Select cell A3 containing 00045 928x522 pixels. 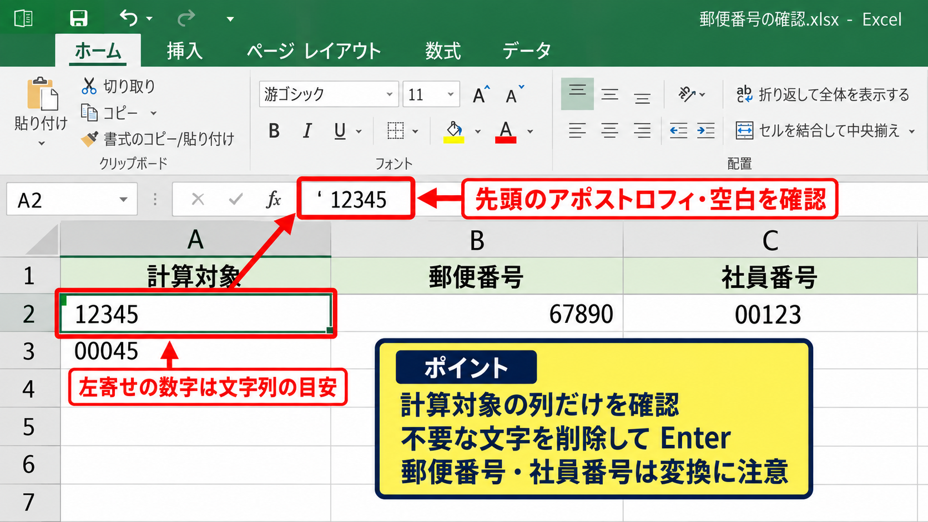[x=195, y=351]
